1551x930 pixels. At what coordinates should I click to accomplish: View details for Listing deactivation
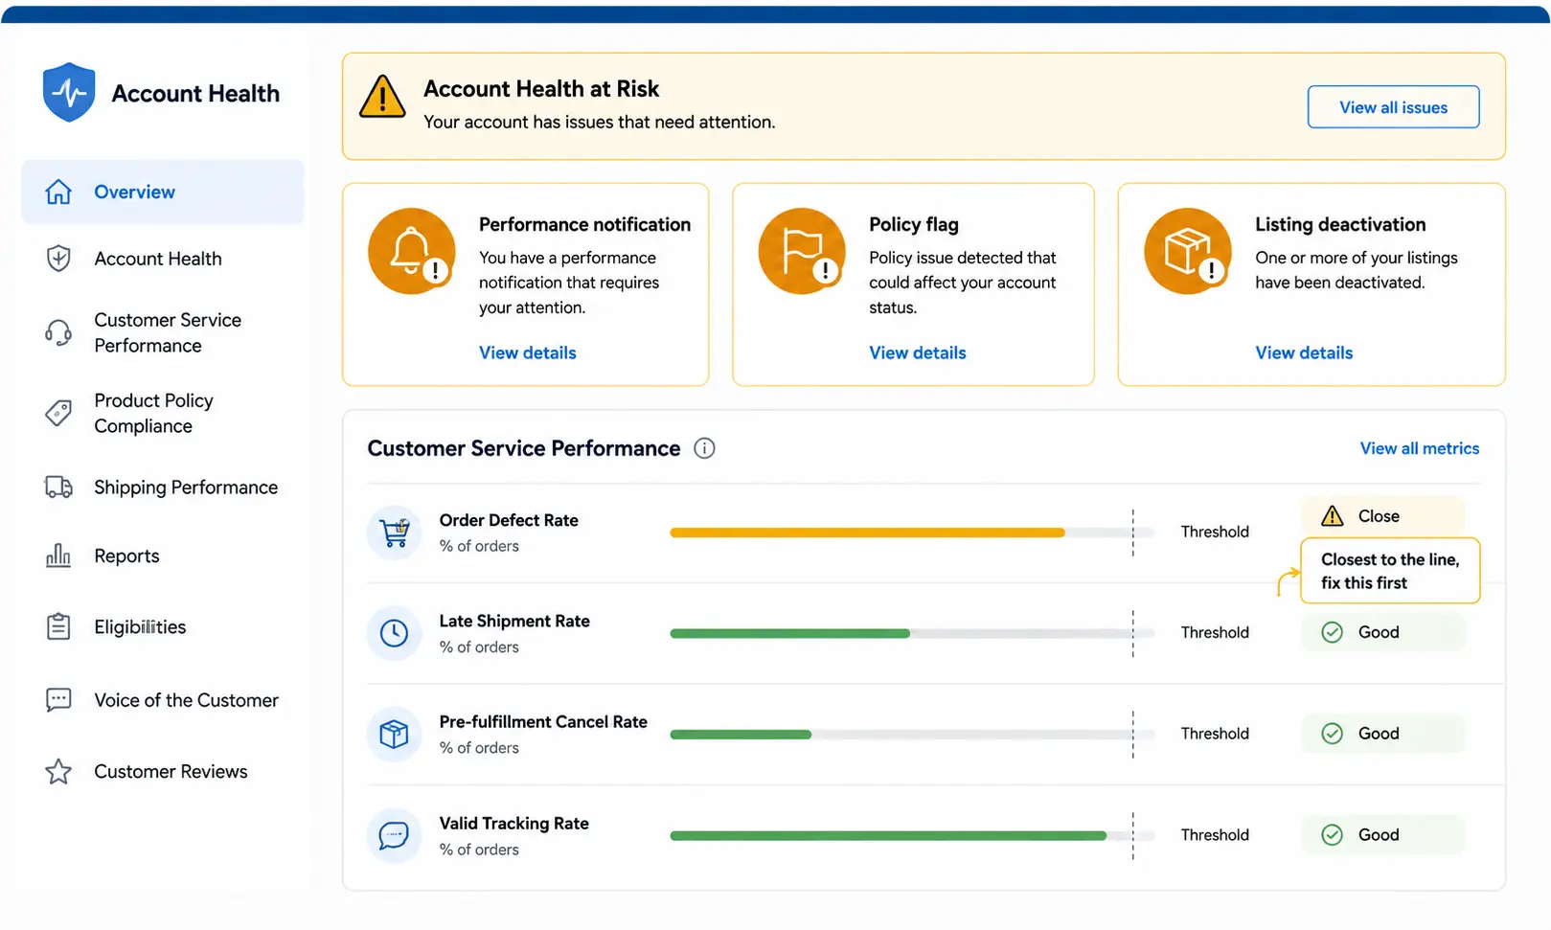pos(1304,352)
